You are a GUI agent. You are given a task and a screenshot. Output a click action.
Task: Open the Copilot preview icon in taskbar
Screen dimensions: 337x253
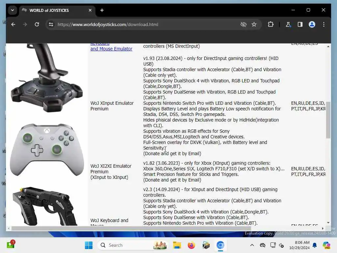coord(326,245)
